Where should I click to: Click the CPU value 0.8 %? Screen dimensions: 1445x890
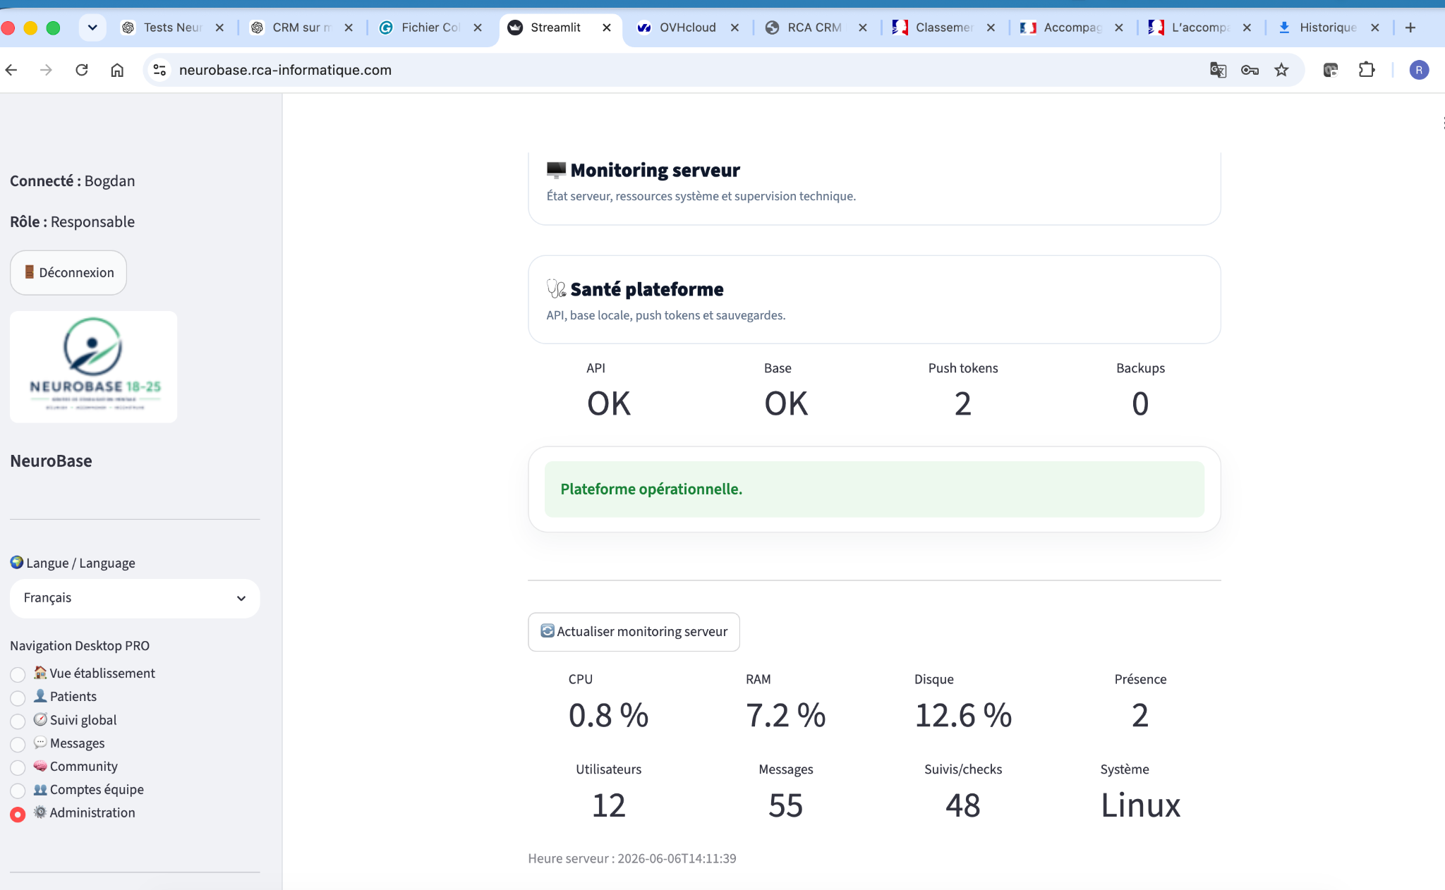pos(608,715)
